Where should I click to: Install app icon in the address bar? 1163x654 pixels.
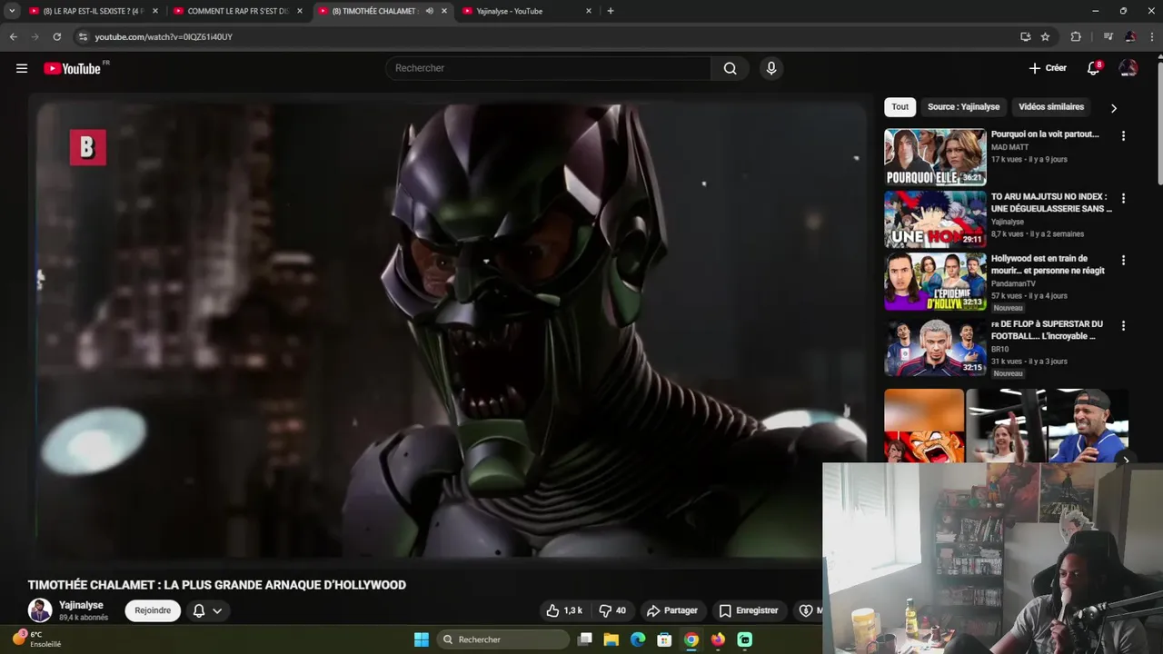click(x=1025, y=36)
